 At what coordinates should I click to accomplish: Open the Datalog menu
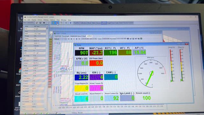click(46, 20)
